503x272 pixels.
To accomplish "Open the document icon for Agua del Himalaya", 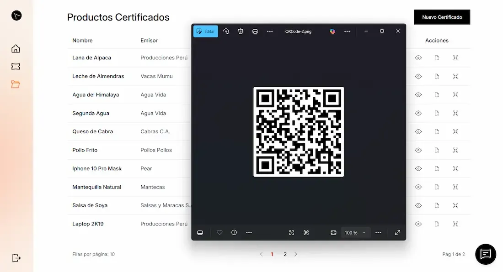I will (x=437, y=95).
